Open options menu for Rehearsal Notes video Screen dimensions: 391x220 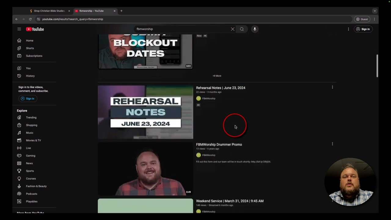point(332,87)
